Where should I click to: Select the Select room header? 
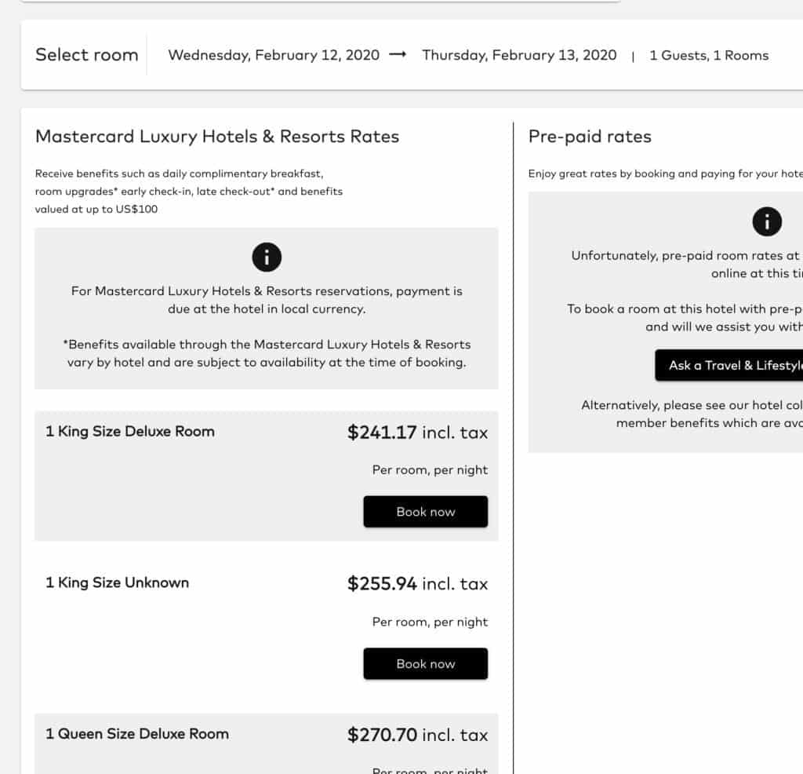[86, 55]
